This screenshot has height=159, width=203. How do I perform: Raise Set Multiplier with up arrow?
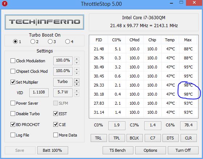click(x=76, y=80)
